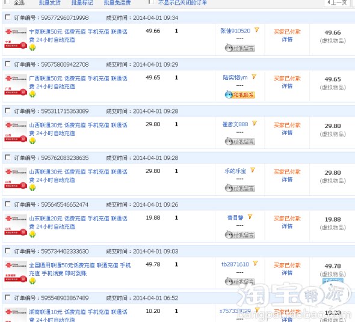Screen dimensions: 355x322
Task: View 详情 for the 49.66 order
Action: (x=287, y=40)
